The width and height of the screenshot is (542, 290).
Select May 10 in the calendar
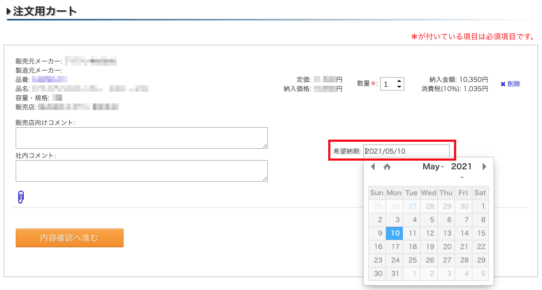tap(395, 233)
